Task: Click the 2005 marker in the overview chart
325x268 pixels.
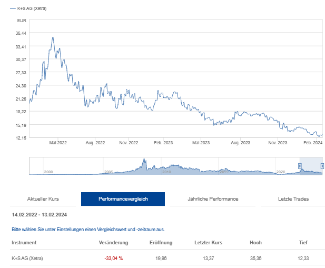Action: pyautogui.click(x=109, y=172)
